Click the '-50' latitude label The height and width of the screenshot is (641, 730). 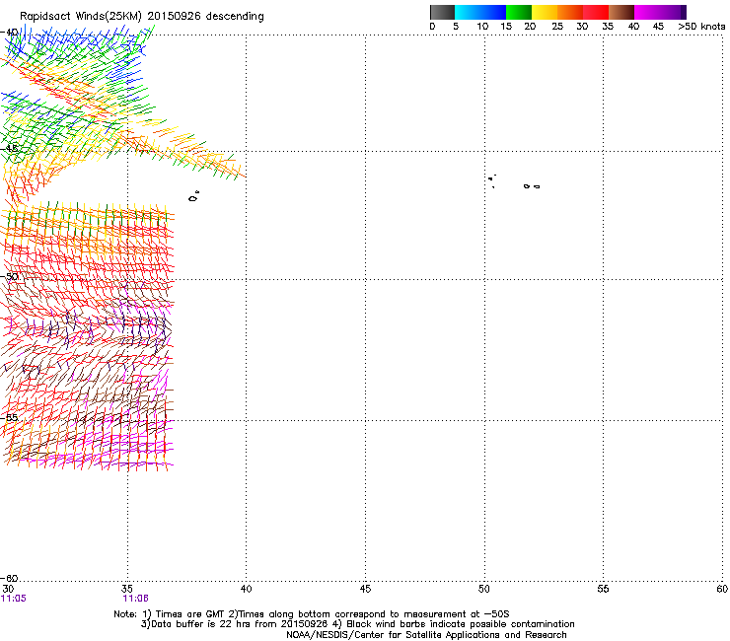click(9, 276)
